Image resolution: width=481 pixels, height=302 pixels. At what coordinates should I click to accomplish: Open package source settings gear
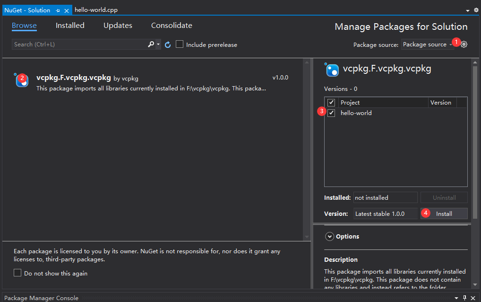click(x=464, y=44)
